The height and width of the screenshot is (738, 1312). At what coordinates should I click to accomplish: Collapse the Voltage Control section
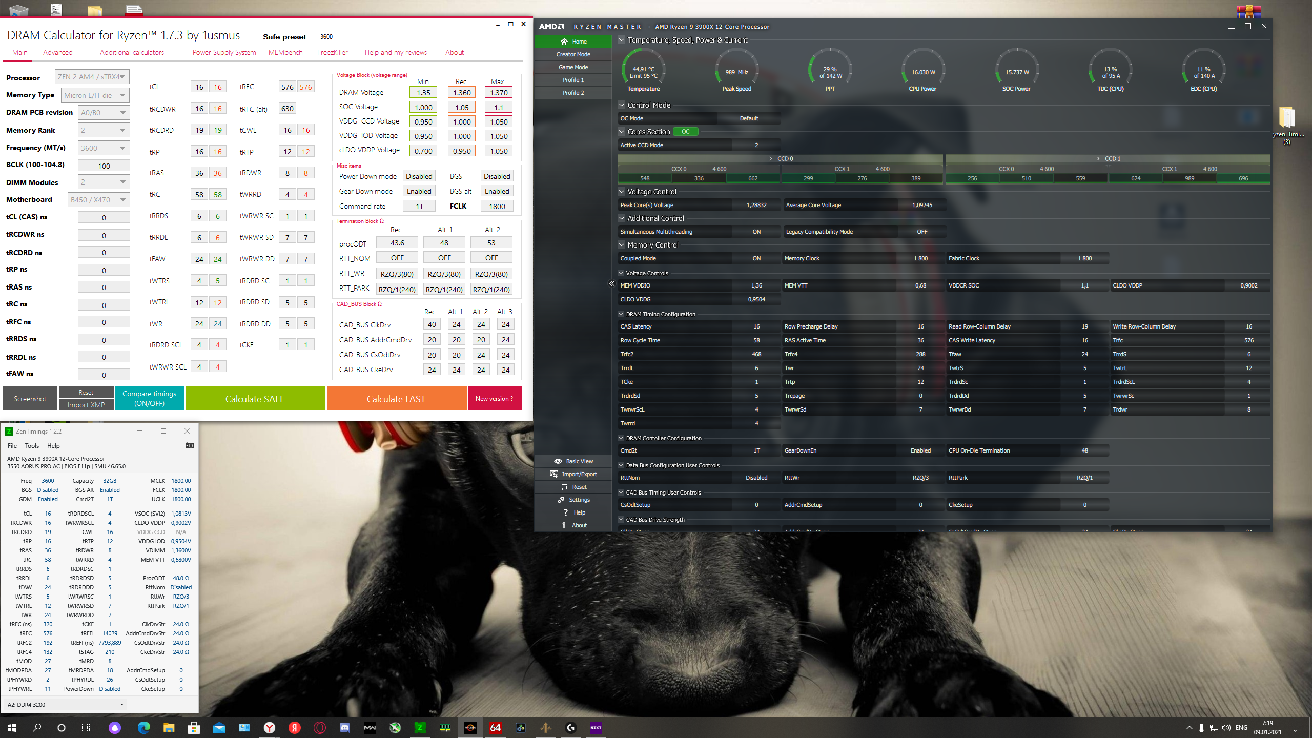[x=622, y=192]
